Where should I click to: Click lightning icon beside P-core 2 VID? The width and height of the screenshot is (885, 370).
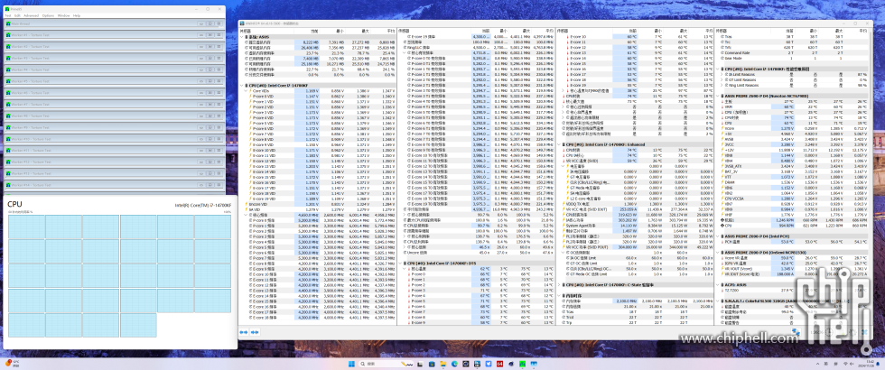click(251, 107)
